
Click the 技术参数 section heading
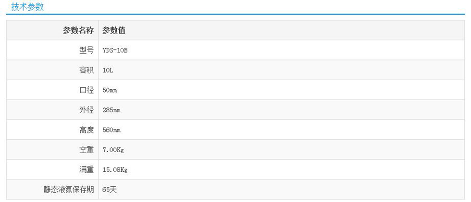tap(27, 6)
